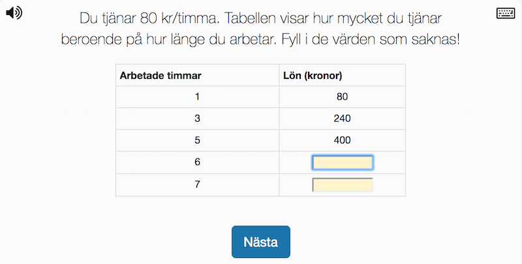Go to the next question with Nästa
The width and height of the screenshot is (522, 264).
tap(260, 242)
